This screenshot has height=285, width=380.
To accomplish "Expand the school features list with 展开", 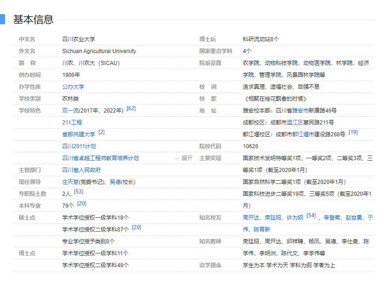I will pyautogui.click(x=187, y=158).
